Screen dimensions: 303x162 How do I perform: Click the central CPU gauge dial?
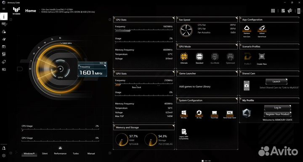(x=60, y=69)
